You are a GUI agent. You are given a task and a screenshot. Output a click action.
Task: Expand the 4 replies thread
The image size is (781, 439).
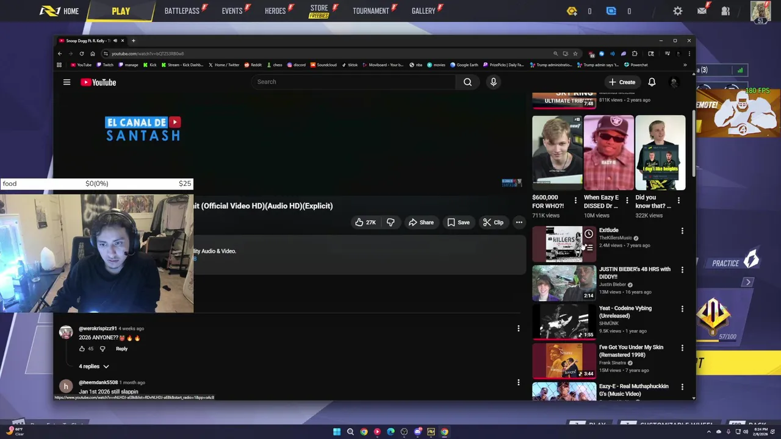click(x=93, y=366)
